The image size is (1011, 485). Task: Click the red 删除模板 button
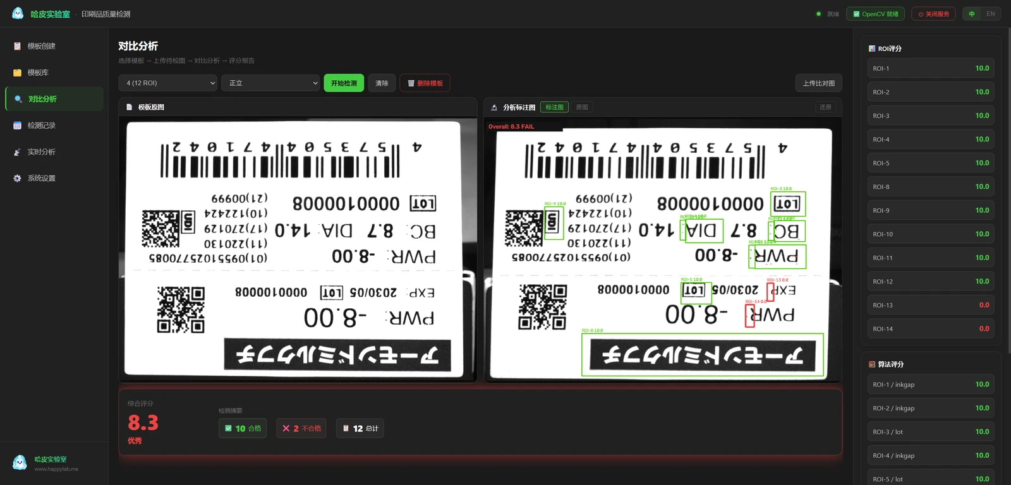click(x=425, y=83)
